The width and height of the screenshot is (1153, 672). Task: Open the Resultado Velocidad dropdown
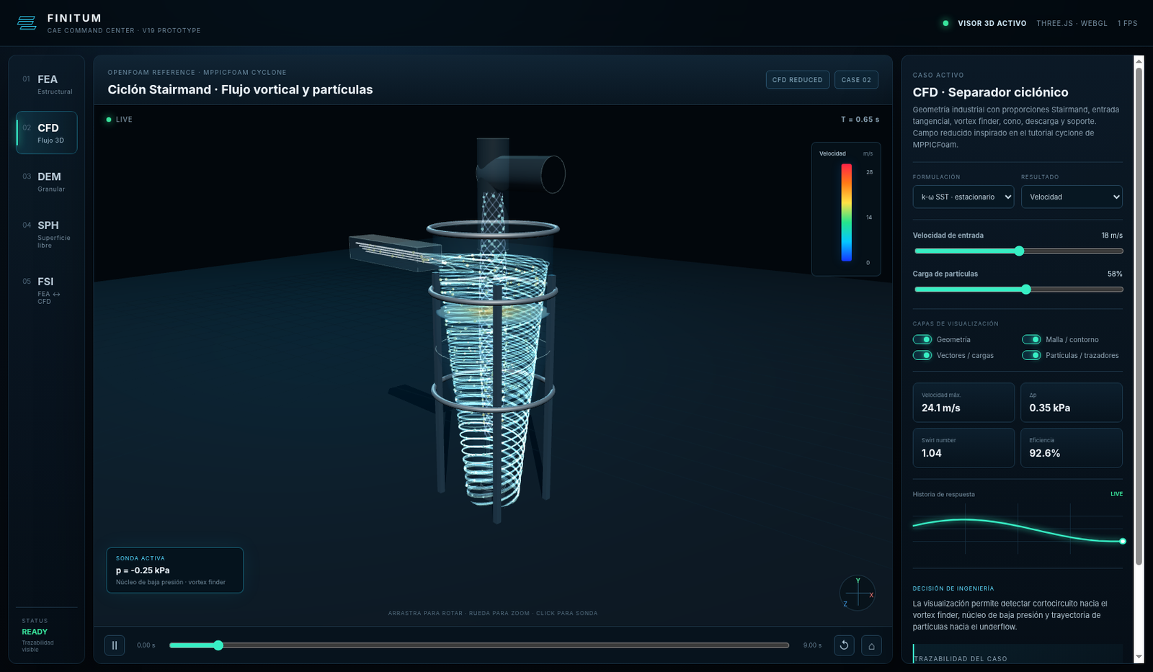[1072, 197]
